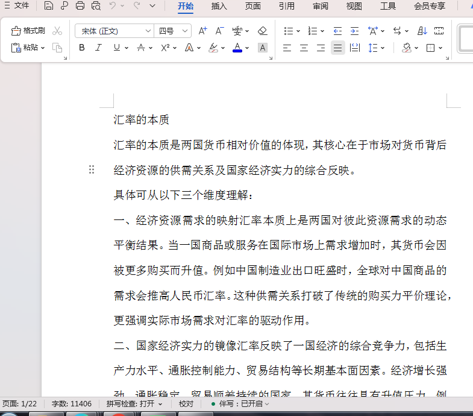
Task: Click the show/hide paragraph marks icon
Action: [x=439, y=31]
